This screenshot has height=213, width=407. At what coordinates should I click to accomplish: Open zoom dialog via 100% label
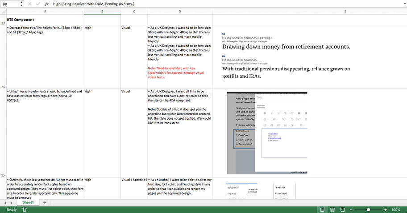click(x=395, y=209)
